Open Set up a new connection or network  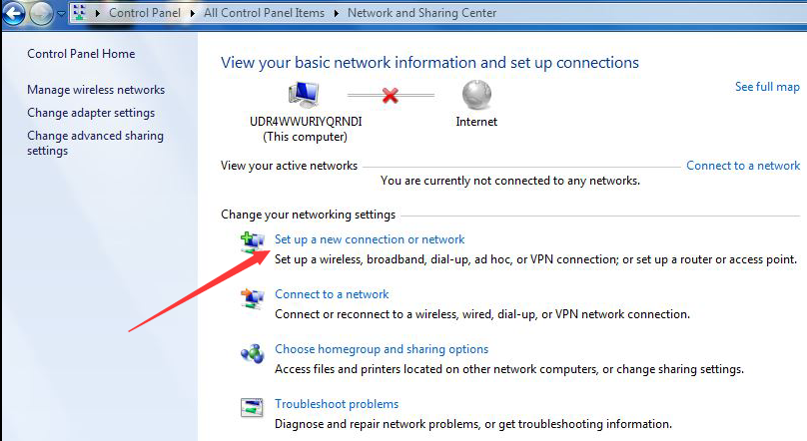point(370,239)
